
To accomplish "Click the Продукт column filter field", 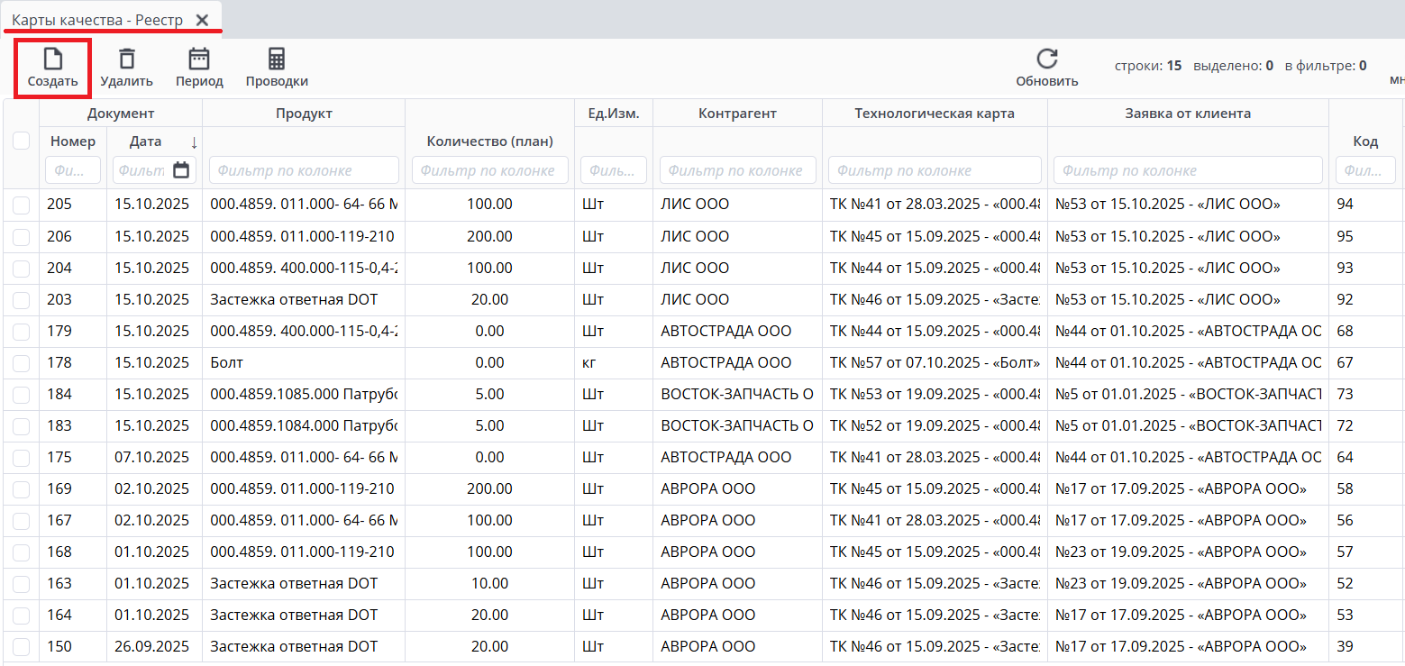I will (304, 170).
